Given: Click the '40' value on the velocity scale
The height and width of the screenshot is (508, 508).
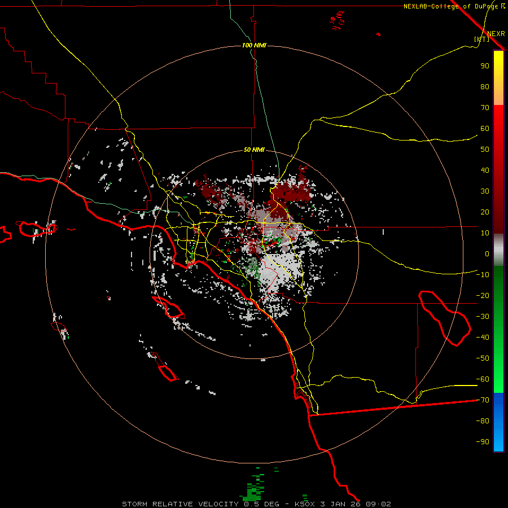Looking at the screenshot, I should point(485,170).
